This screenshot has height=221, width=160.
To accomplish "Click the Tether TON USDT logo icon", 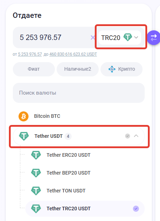I will [36, 191].
